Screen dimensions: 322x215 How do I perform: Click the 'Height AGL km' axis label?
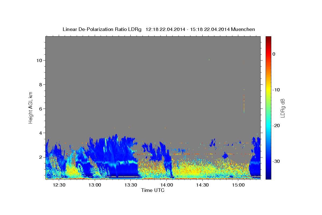[31, 107]
